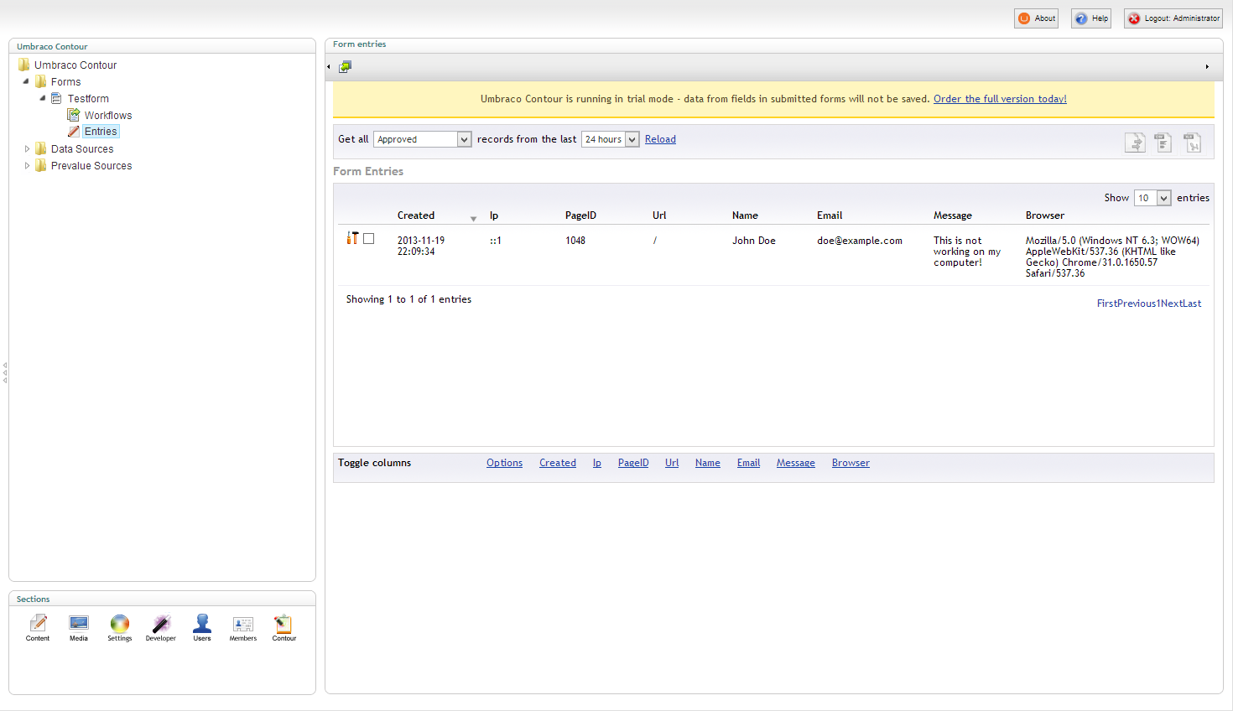Click the Umbraco Contour root tree item

75,65
